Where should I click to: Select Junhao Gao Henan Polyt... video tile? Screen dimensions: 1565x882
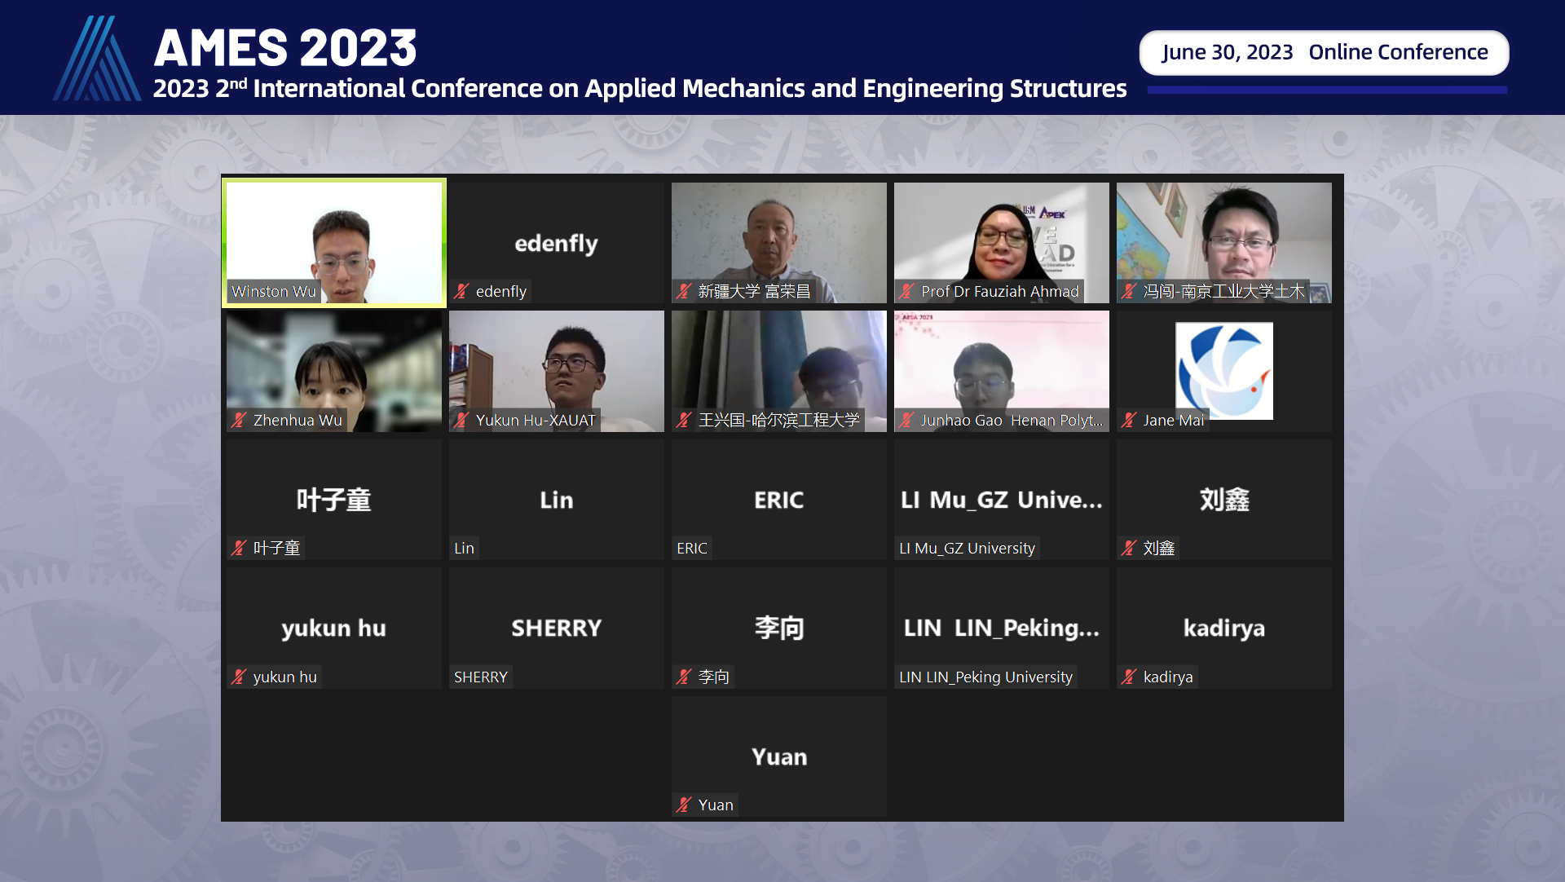pos(1002,371)
